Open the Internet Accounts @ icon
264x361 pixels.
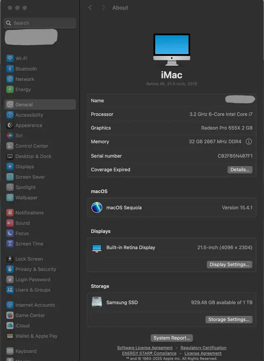[10, 305]
